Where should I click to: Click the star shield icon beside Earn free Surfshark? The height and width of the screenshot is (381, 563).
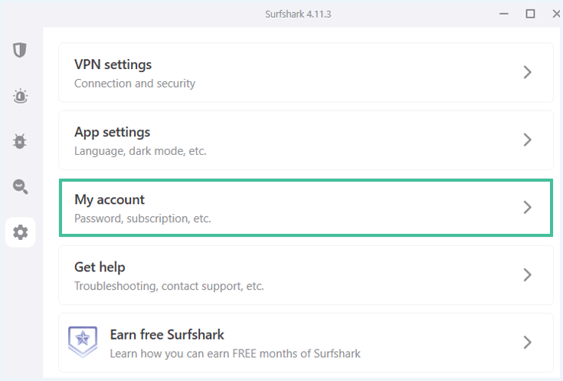[x=83, y=341]
